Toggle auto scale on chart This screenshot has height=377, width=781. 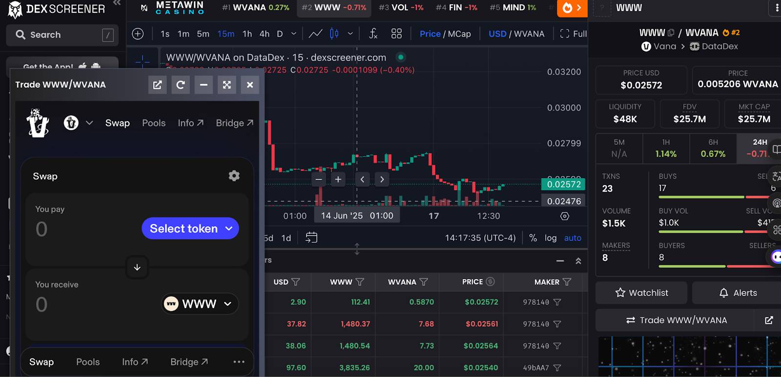coord(573,238)
